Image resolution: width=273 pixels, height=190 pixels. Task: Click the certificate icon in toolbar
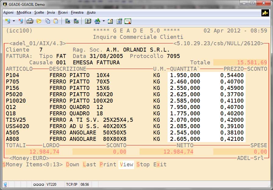pyautogui.click(x=128, y=21)
